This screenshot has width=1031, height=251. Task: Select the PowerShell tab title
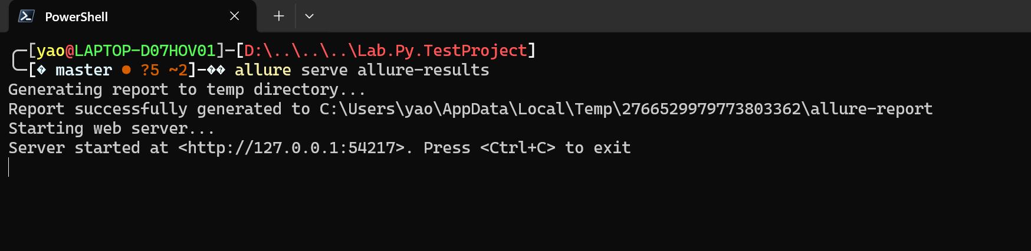76,17
